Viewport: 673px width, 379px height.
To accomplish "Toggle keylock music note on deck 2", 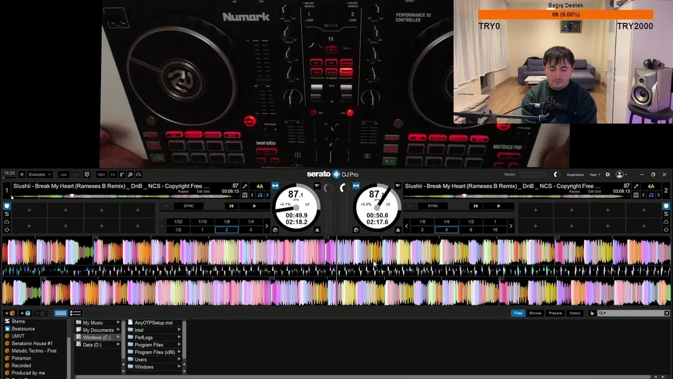I will 651,195.
